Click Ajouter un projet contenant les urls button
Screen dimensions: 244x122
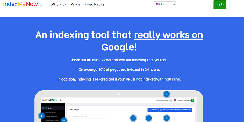tap(176, 110)
